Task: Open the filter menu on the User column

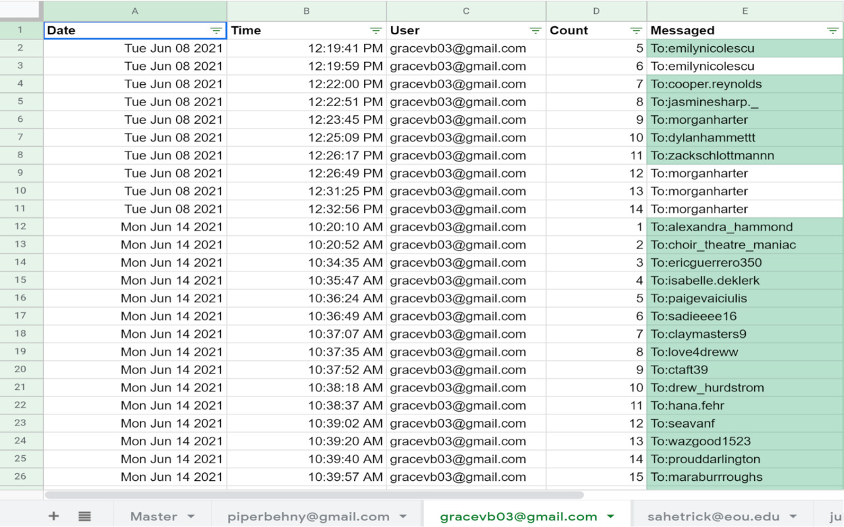Action: [x=534, y=30]
